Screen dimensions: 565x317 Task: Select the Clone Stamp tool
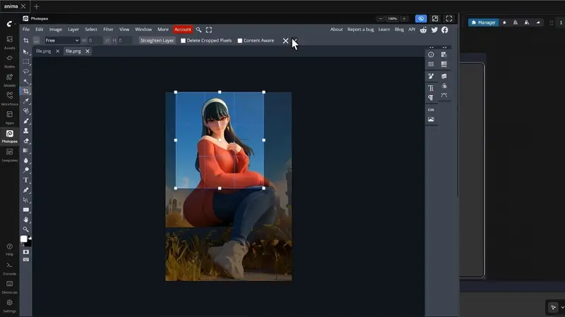pyautogui.click(x=26, y=131)
